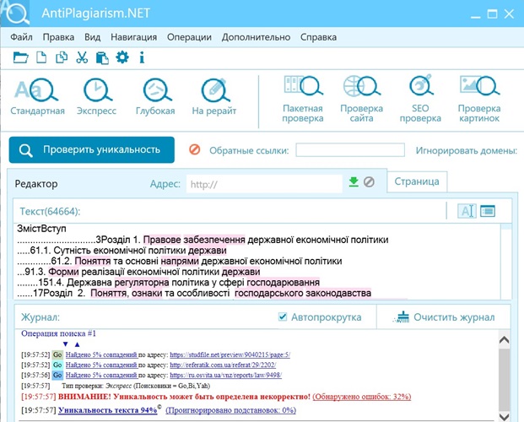Image resolution: width=524 pixels, height=422 pixels.
Task: Open the Операции menu
Action: click(189, 37)
